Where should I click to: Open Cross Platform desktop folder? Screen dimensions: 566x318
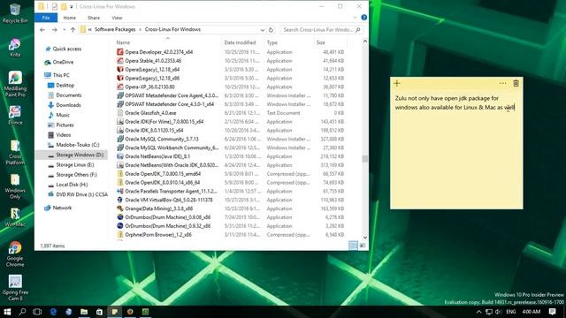(x=15, y=152)
